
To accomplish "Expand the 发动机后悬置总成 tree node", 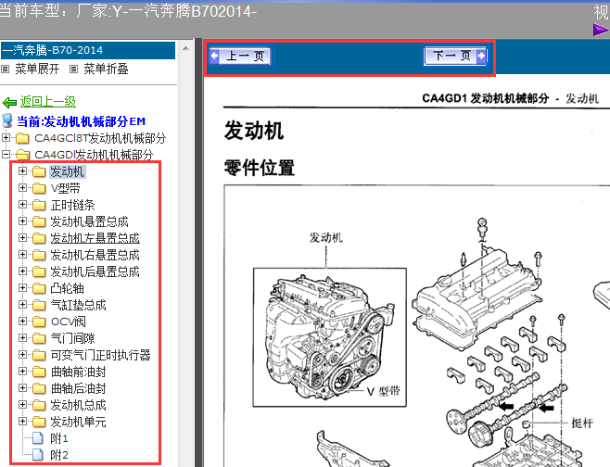I will [x=22, y=271].
